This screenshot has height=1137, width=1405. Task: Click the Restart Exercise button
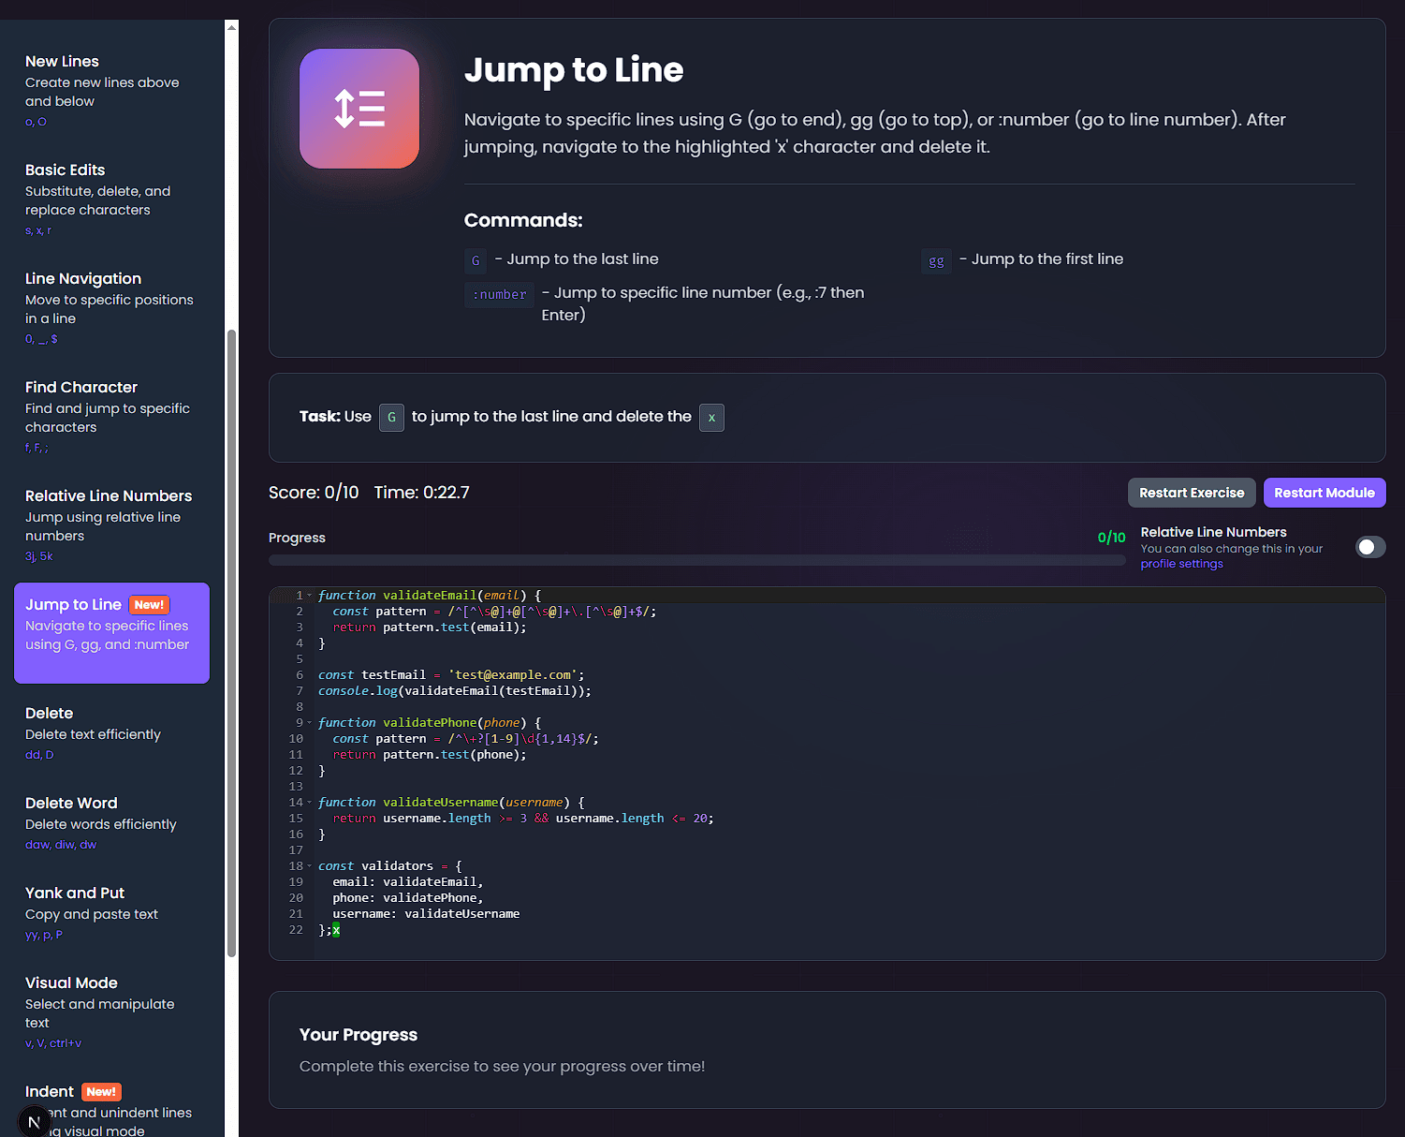pos(1192,492)
